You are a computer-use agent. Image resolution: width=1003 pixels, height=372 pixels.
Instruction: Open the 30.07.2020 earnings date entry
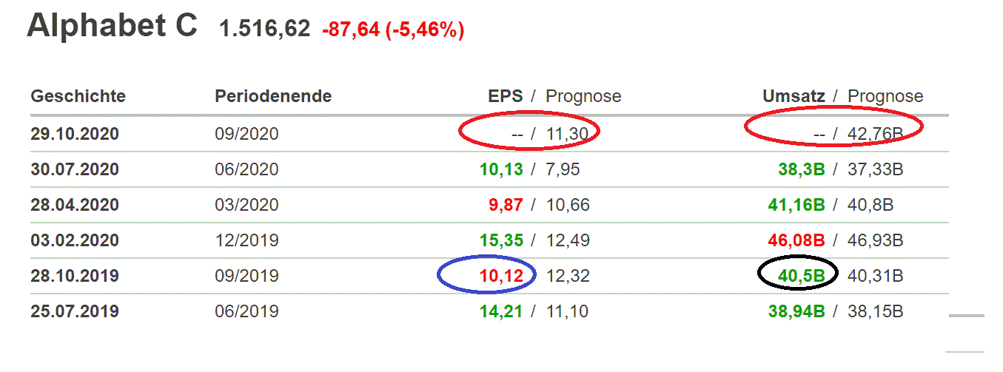(x=74, y=169)
